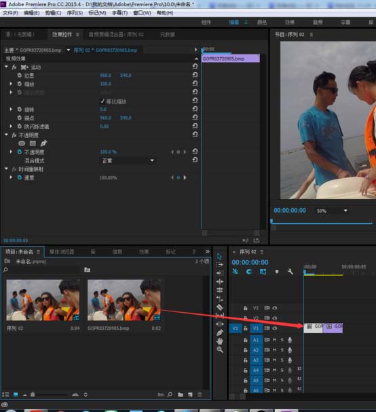This screenshot has height=412, width=376.
Task: Go to next speed keyframe
Action: point(185,177)
